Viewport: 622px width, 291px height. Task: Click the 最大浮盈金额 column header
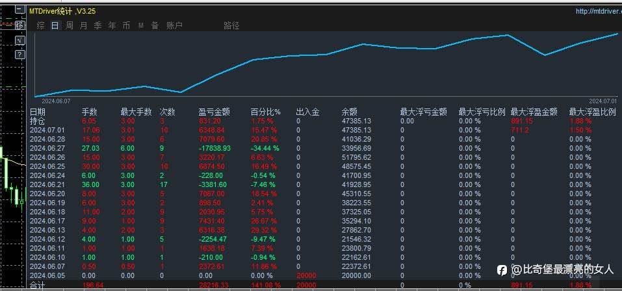pyautogui.click(x=534, y=112)
